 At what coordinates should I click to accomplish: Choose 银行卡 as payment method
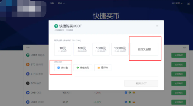coord(103,68)
